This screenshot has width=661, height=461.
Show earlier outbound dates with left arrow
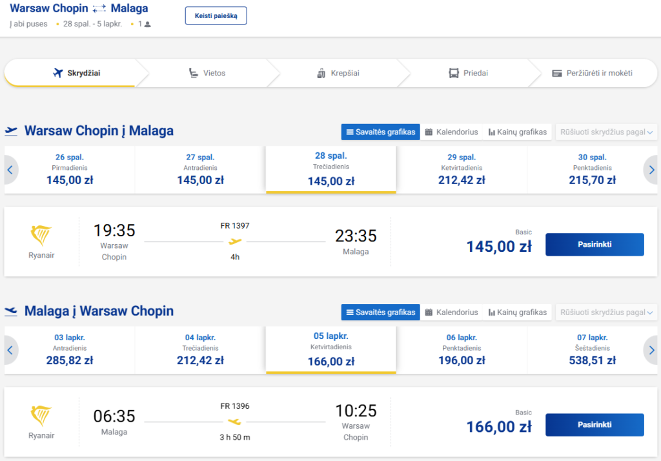tap(10, 170)
